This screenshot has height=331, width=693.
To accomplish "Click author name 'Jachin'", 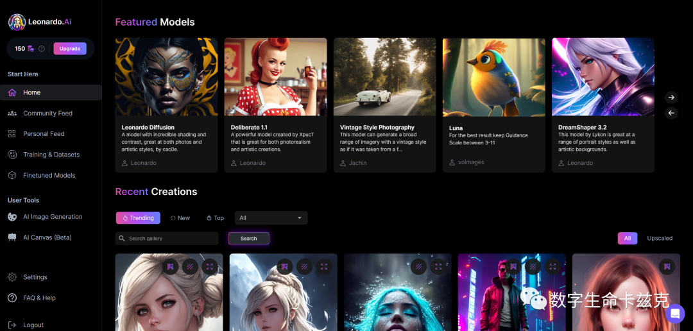I will (357, 163).
